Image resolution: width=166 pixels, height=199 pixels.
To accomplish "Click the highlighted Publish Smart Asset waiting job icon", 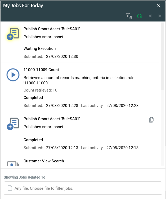I will [x=13, y=34].
